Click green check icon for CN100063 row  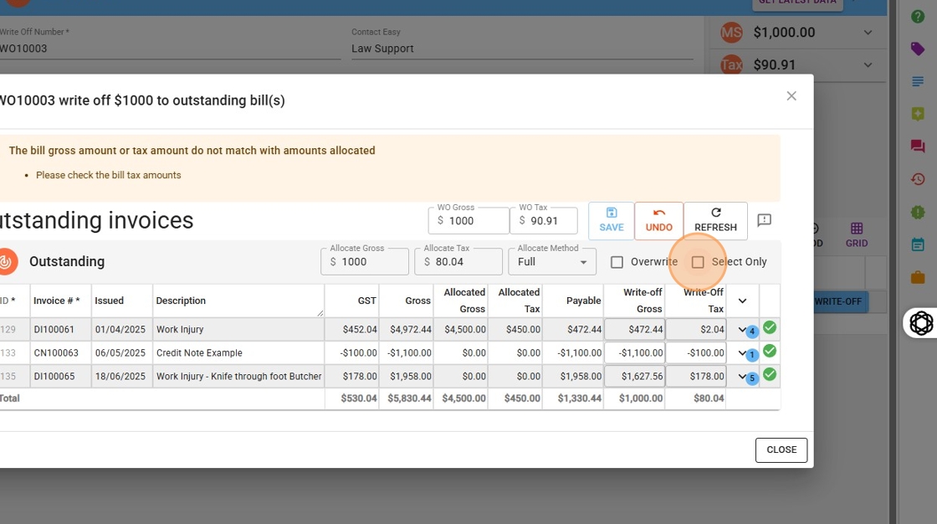coord(770,351)
